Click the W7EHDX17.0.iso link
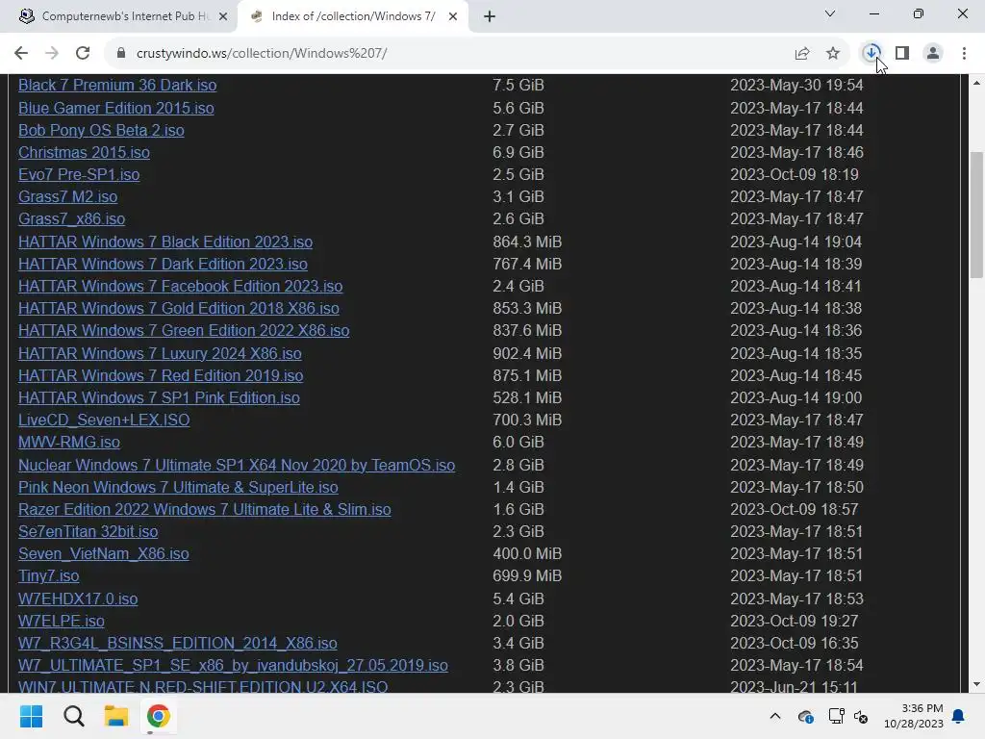The width and height of the screenshot is (985, 739). pyautogui.click(x=78, y=599)
